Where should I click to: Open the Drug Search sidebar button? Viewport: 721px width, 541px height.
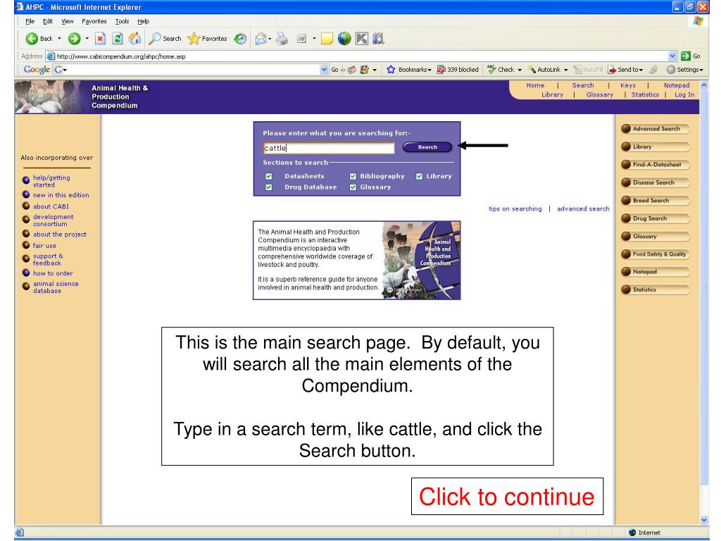(656, 218)
